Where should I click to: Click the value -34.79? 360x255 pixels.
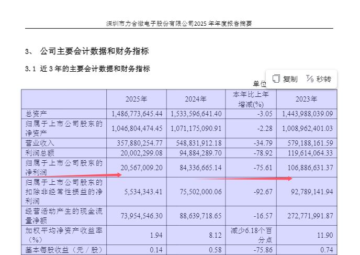[263, 143]
